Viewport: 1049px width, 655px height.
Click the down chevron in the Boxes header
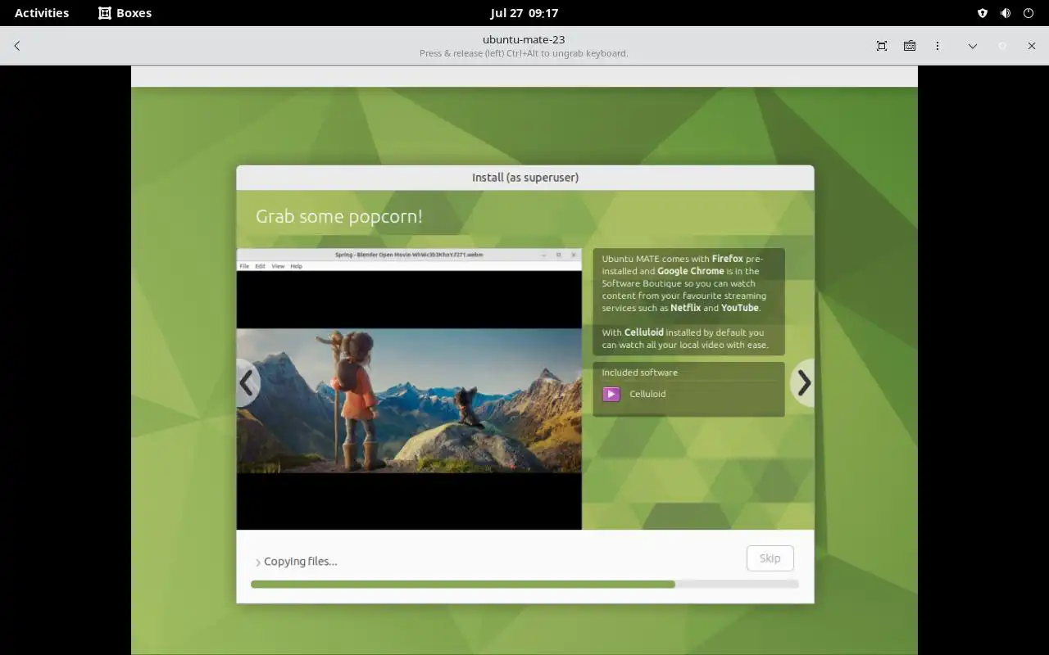point(973,46)
